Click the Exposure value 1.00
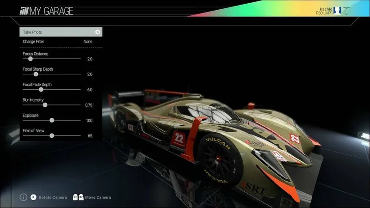 click(89, 121)
